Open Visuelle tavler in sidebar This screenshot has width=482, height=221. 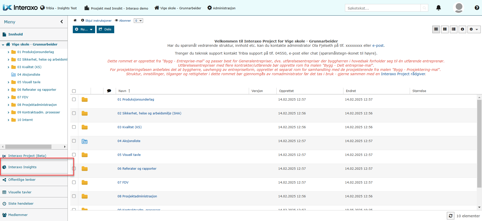[x=20, y=192]
